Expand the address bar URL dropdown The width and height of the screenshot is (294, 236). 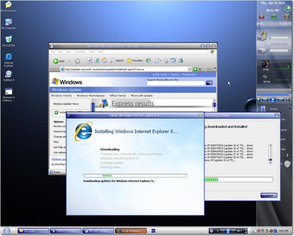point(190,69)
